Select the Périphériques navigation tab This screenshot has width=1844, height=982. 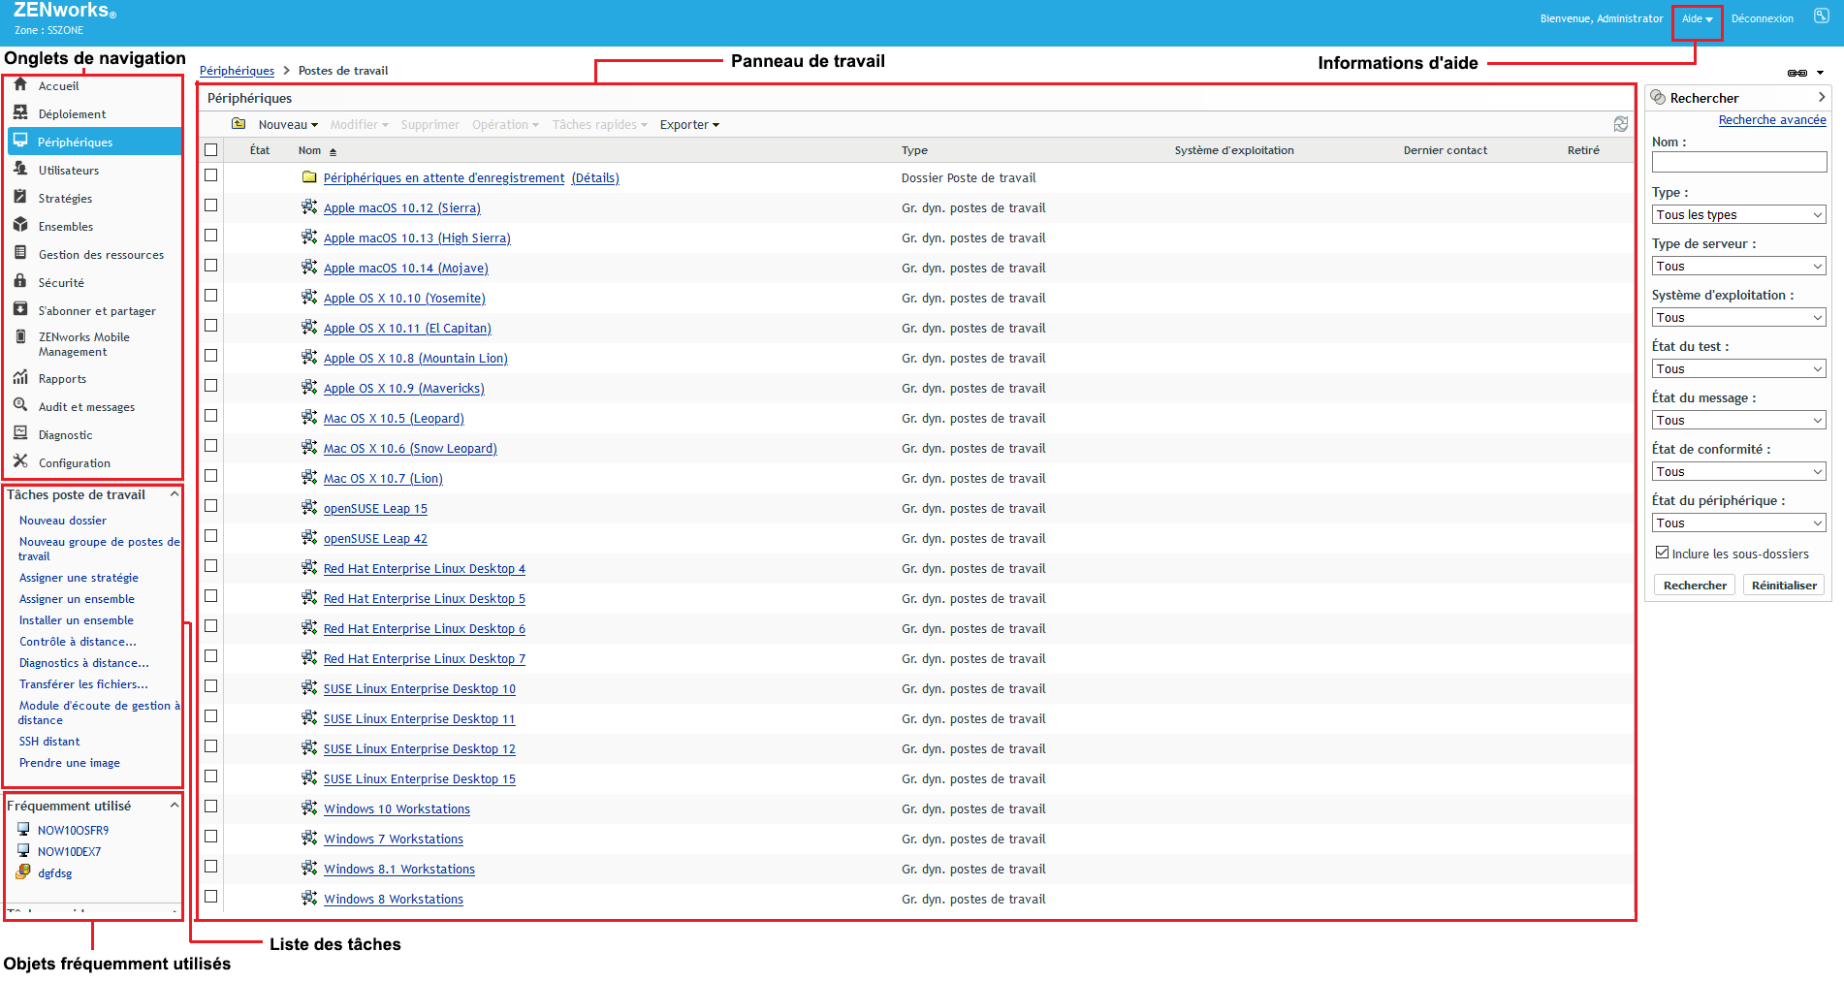(x=95, y=142)
